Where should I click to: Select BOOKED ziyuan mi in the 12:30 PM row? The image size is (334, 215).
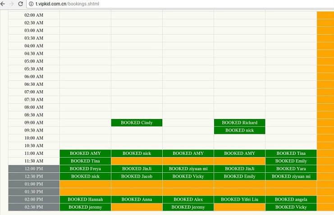pos(291,176)
